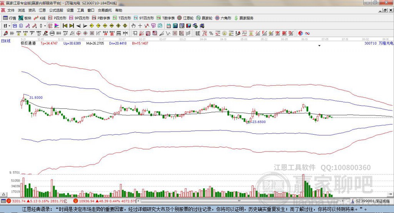Open the 9T四方形 tool
Screen dimensions: 394x213
(144, 18)
